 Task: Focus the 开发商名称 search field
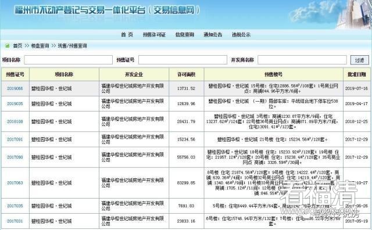[302, 60]
